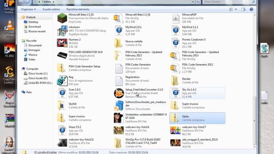Select webcam-toy-foto14 image thumbnail

click(x=119, y=130)
